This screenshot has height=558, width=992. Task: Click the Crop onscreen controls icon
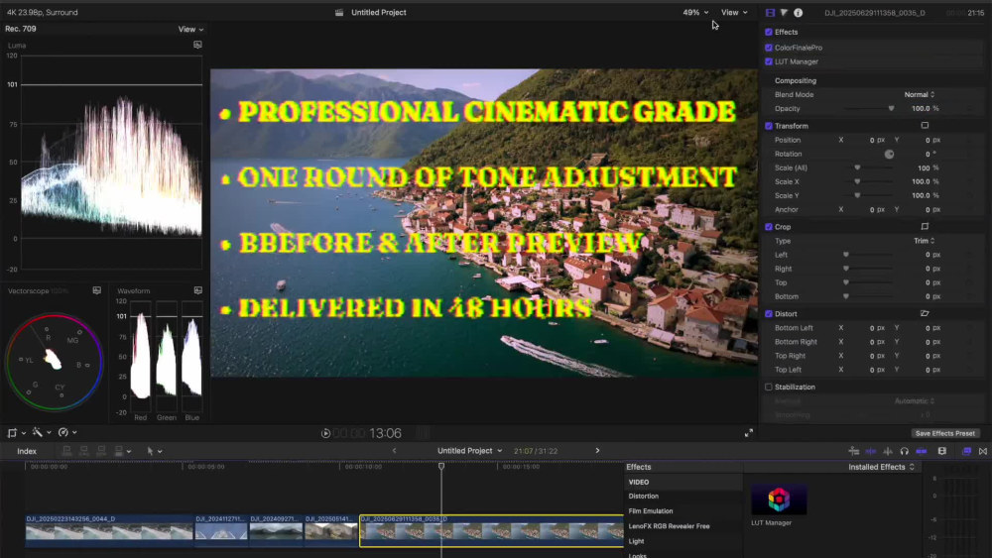[925, 227]
